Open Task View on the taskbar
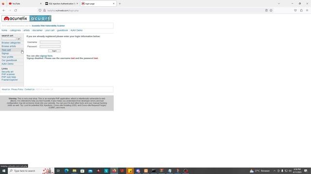The height and width of the screenshot is (174, 311). click(58, 171)
